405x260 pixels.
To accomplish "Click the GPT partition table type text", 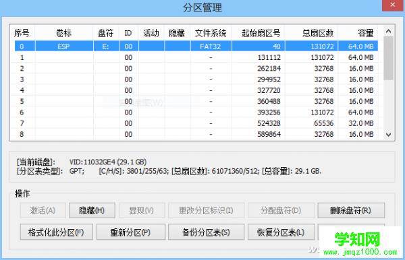I will point(76,171).
